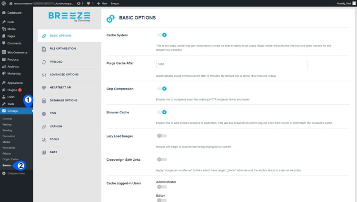Turn off Gzip Compression toggle

[x=162, y=89]
